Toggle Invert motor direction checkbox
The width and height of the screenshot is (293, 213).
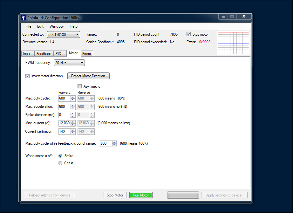tap(27, 76)
